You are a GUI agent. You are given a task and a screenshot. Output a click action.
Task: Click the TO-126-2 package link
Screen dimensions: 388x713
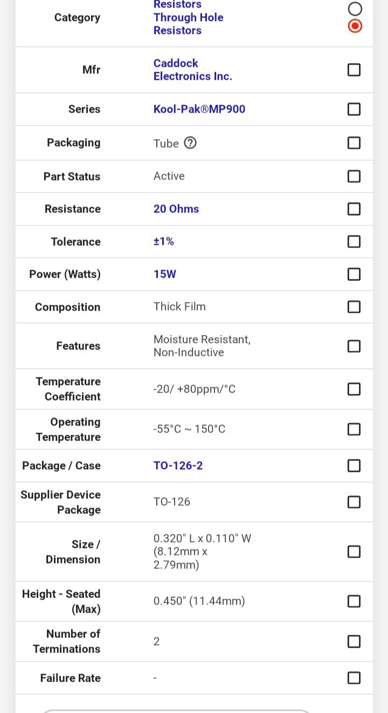(178, 465)
